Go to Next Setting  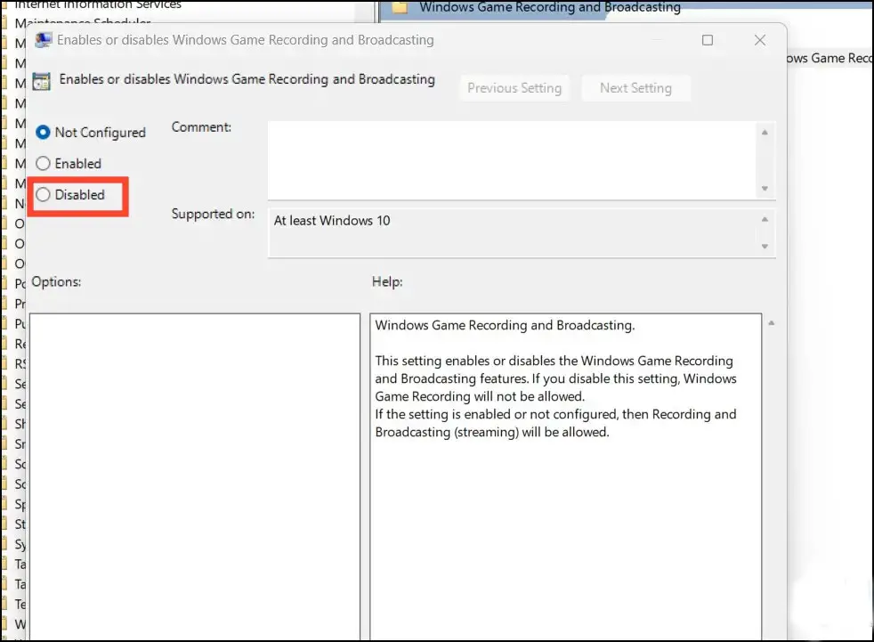[x=635, y=88]
